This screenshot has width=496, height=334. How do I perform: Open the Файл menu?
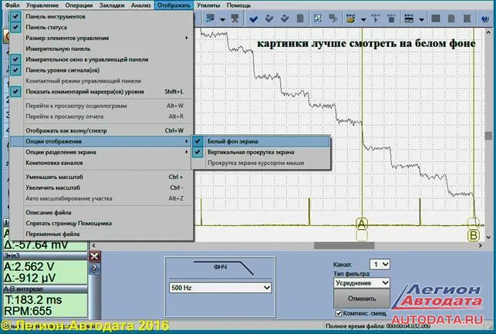pyautogui.click(x=12, y=5)
